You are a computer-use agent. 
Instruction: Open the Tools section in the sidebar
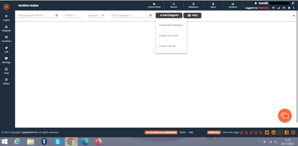click(x=6, y=71)
